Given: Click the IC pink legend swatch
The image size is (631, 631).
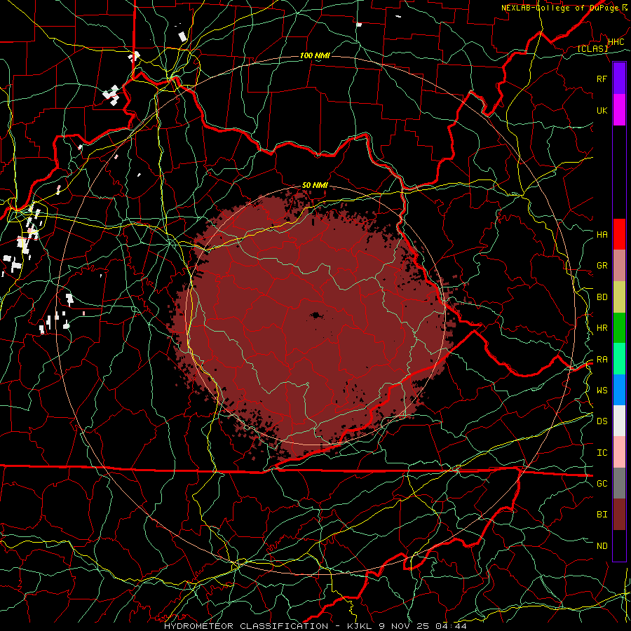Looking at the screenshot, I should [619, 452].
